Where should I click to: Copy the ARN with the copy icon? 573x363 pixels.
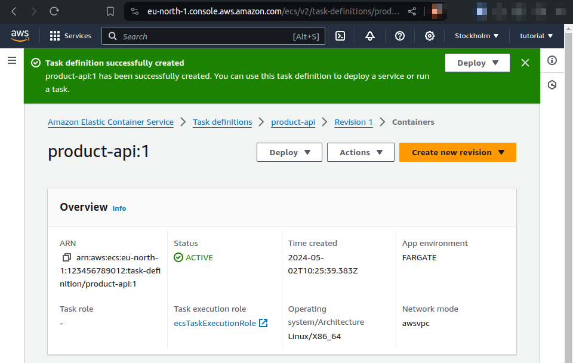pyautogui.click(x=66, y=257)
